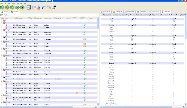
Task: Click the green arrow toolbar icon with printer
Action: click(22, 8)
